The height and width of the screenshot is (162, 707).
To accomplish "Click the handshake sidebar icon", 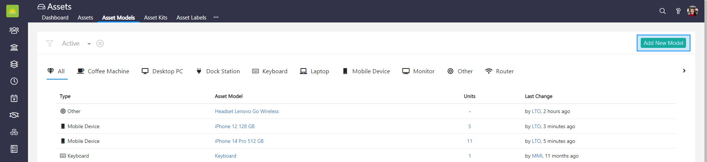I will coord(14,115).
